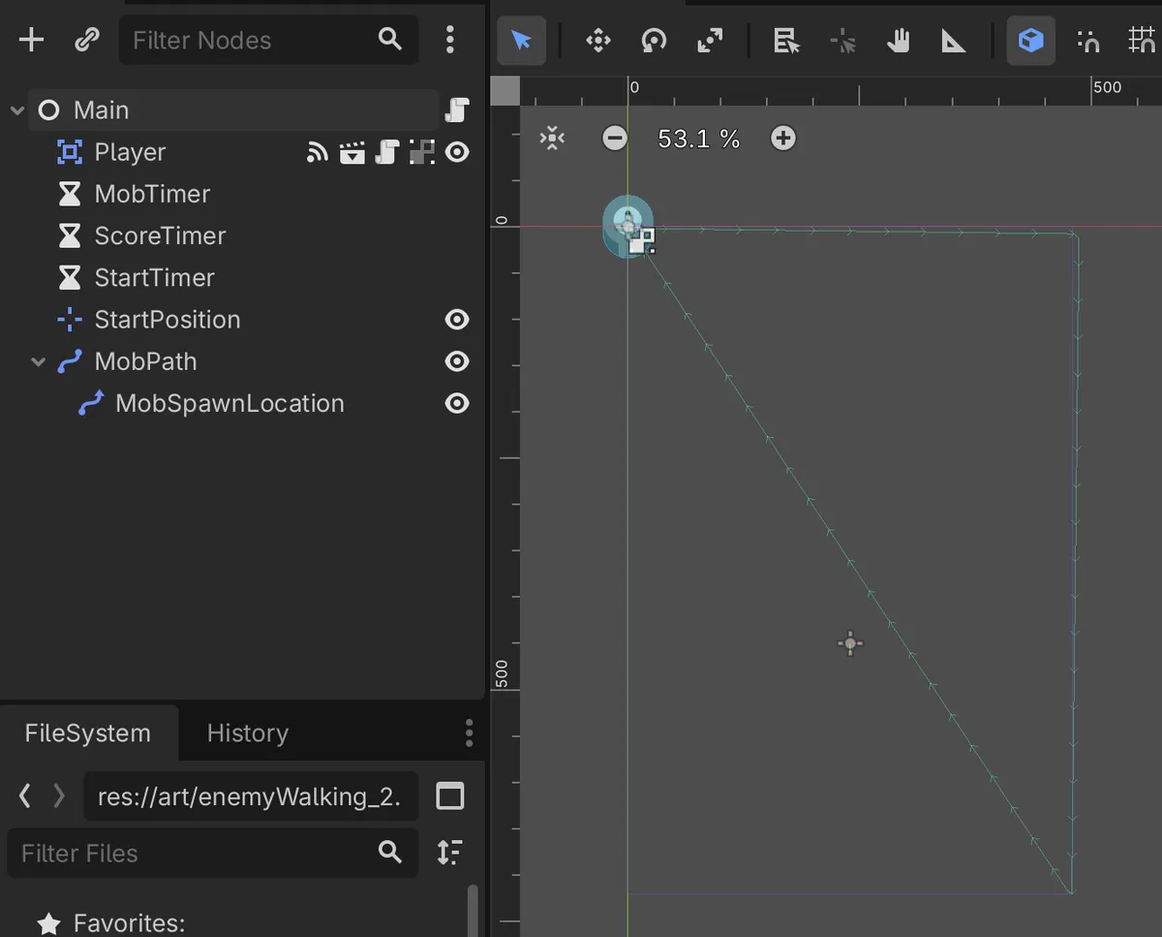The width and height of the screenshot is (1162, 937).
Task: Choose the Select Mode arrow tool
Action: coord(521,41)
